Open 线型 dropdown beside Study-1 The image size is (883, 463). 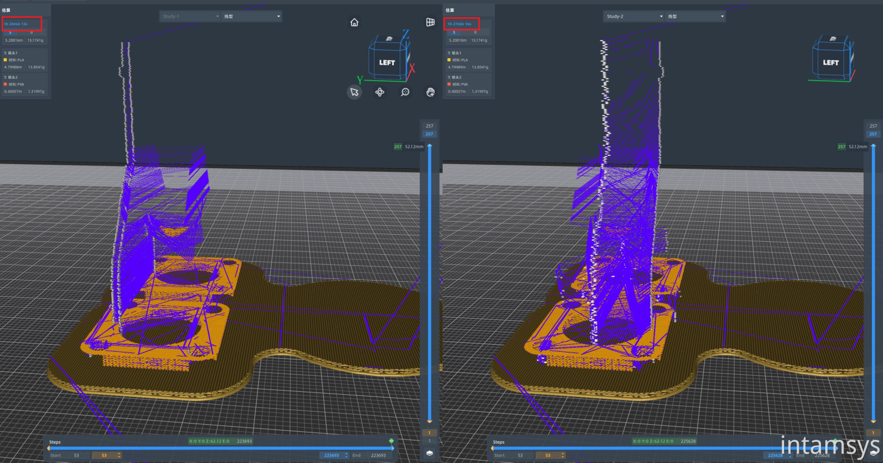click(252, 16)
